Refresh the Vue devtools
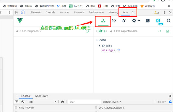 click(168, 21)
